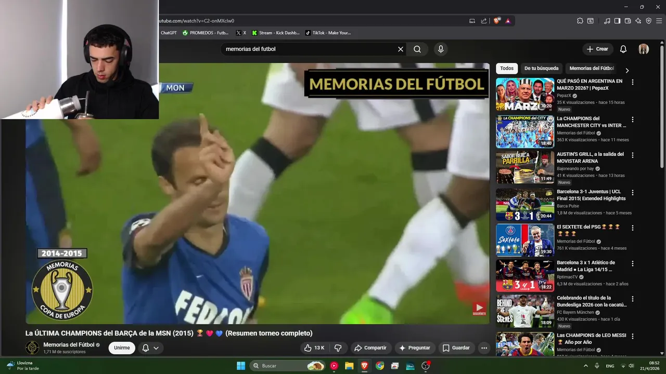Open the media control music note icon
This screenshot has height=374, width=666.
pos(607,21)
